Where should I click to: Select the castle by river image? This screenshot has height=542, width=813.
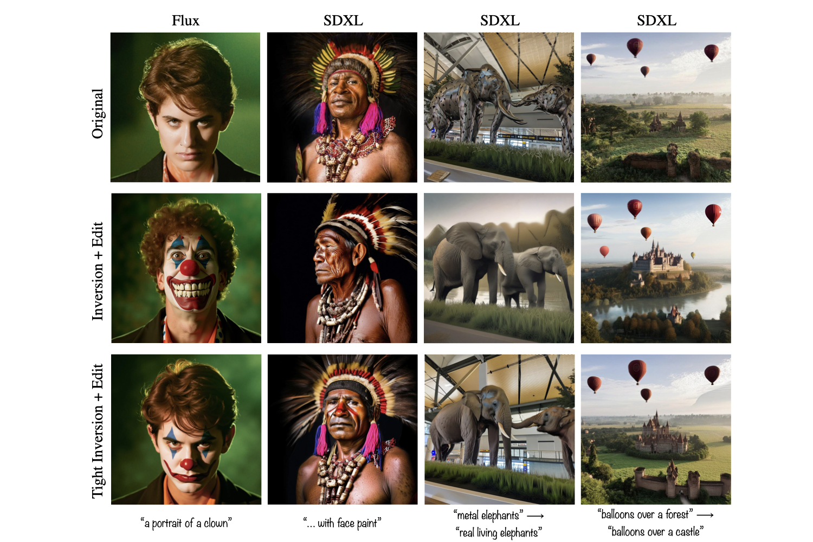pyautogui.click(x=656, y=268)
